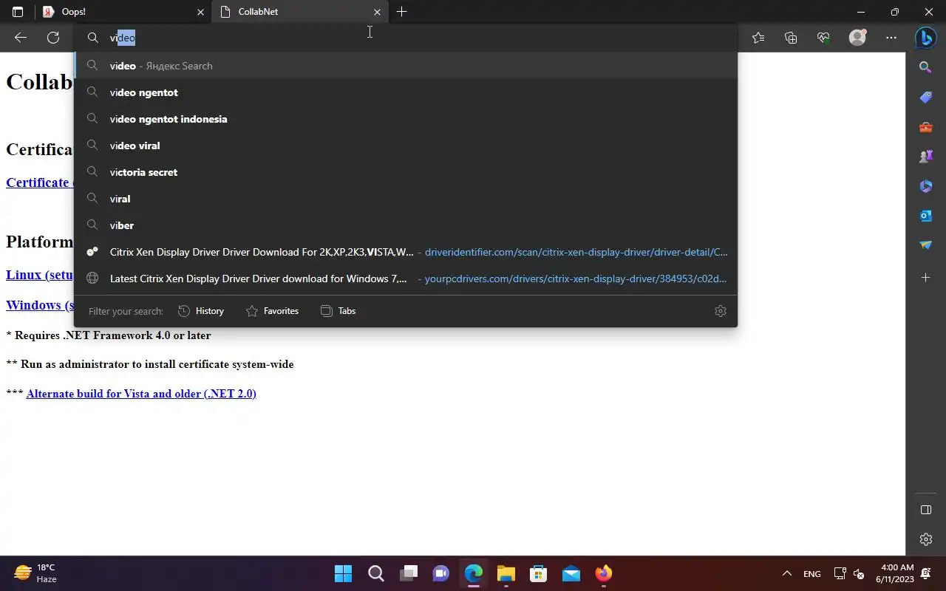The image size is (946, 591).
Task: Add sidebar app with plus icon
Action: (x=925, y=278)
